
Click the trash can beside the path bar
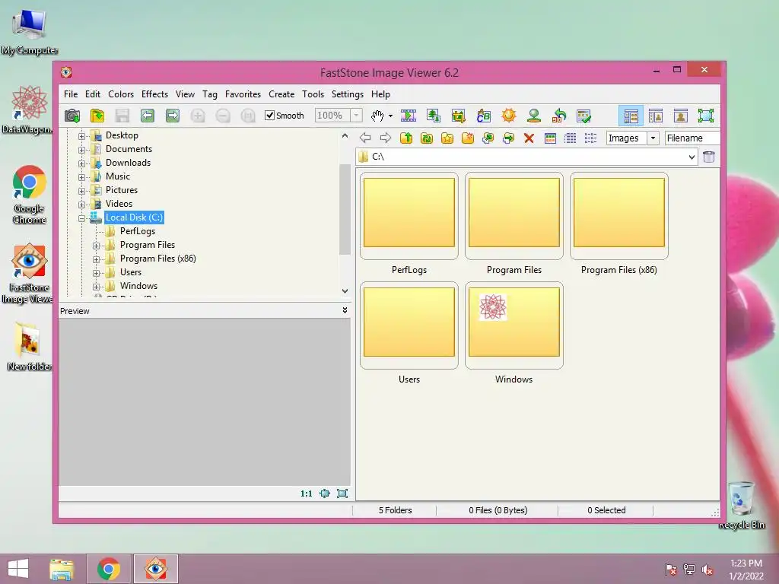(709, 157)
